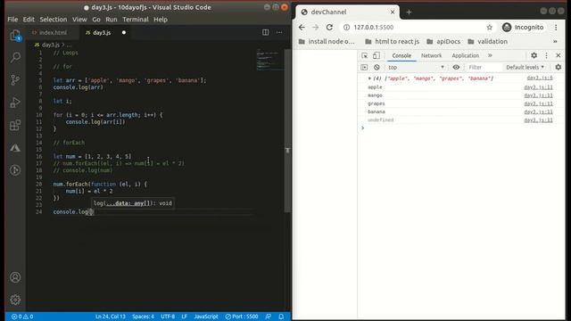Open the View menu
Viewport: 571px width, 321px height.
(x=79, y=20)
